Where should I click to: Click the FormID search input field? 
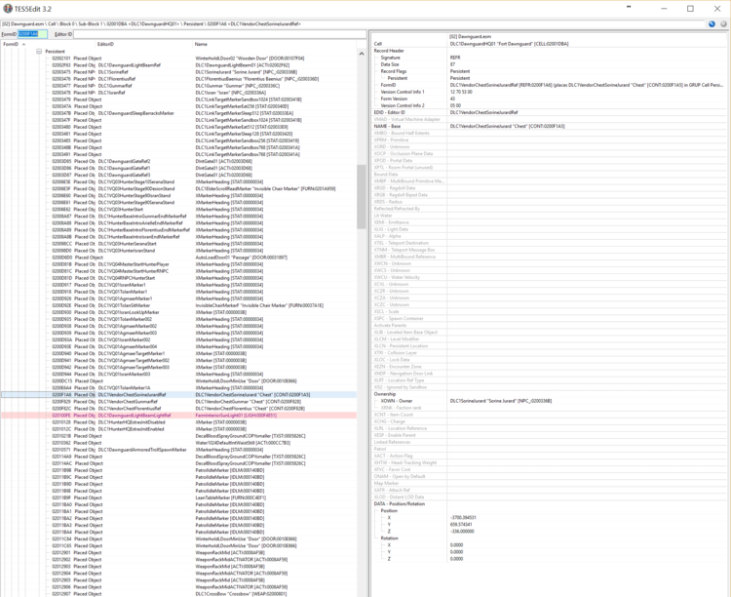click(x=32, y=34)
